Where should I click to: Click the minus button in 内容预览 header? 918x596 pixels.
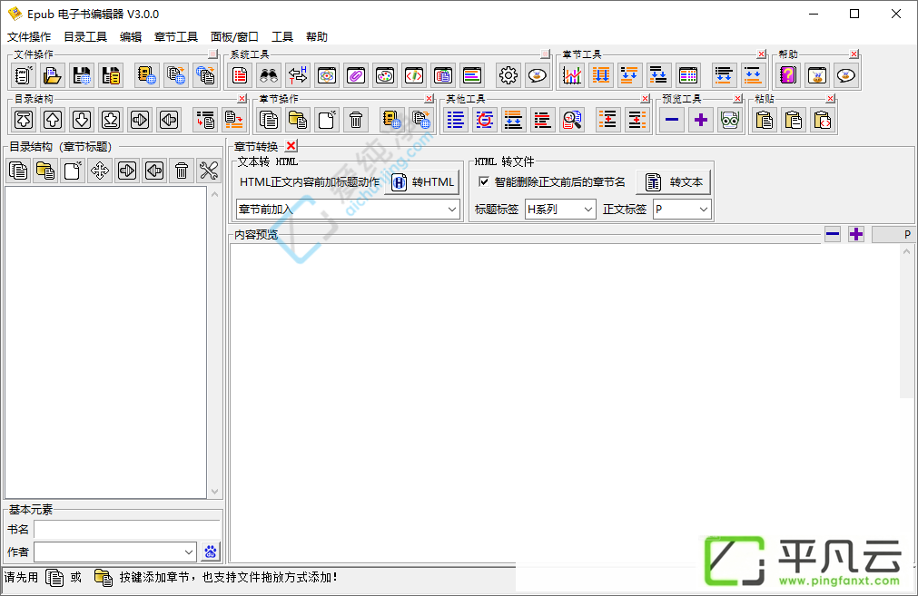[x=833, y=235]
